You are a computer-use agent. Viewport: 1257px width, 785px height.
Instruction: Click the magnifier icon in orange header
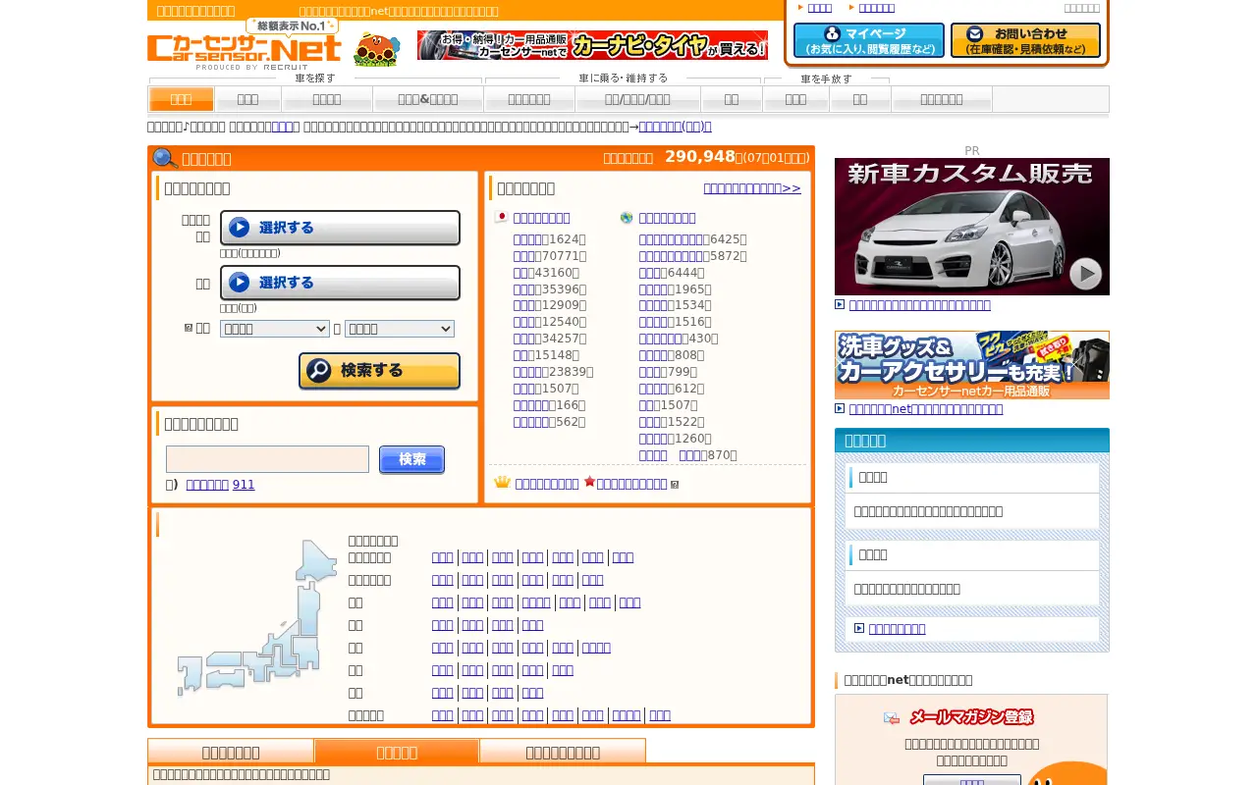coord(165,158)
